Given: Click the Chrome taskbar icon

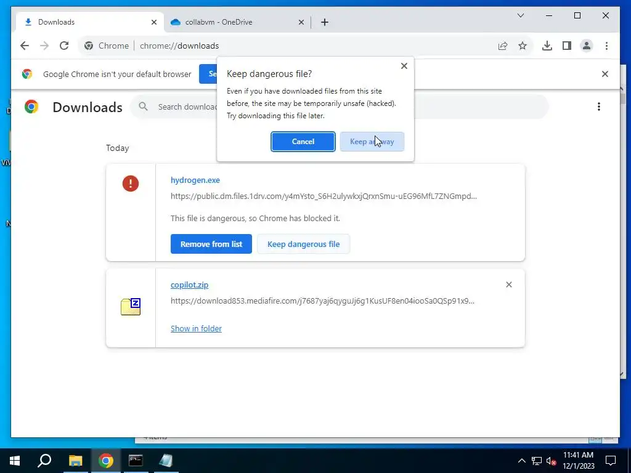Looking at the screenshot, I should coord(106,461).
